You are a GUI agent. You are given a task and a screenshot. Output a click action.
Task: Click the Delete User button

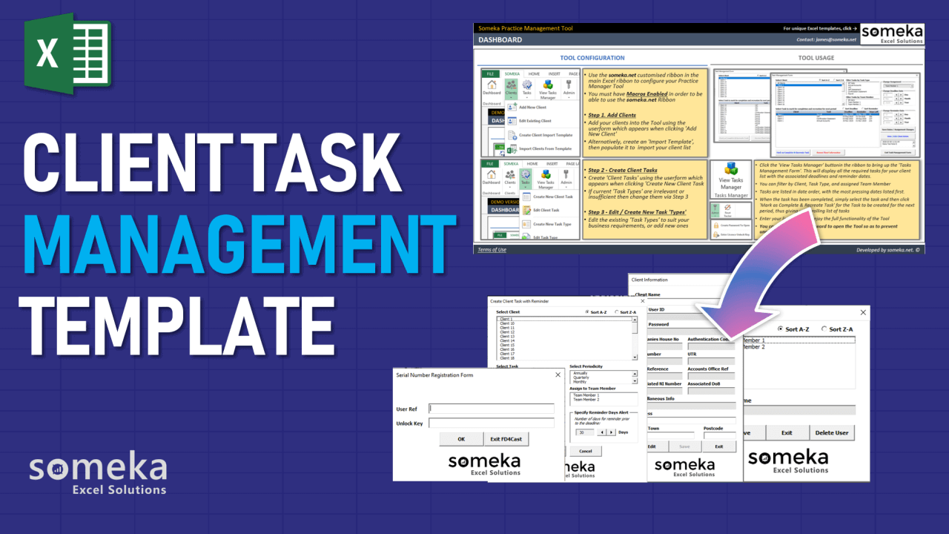click(832, 432)
